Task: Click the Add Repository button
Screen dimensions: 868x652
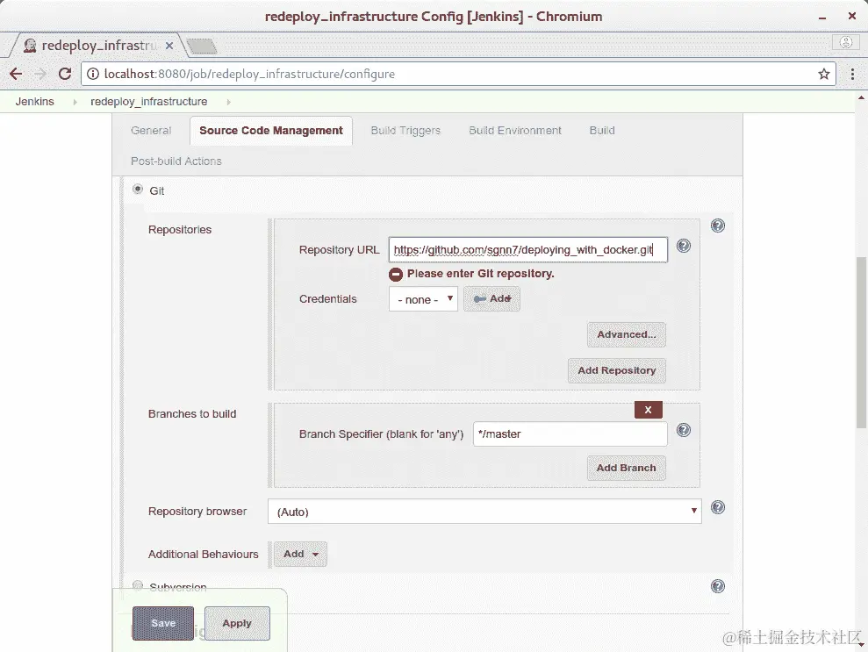Action: (x=617, y=370)
